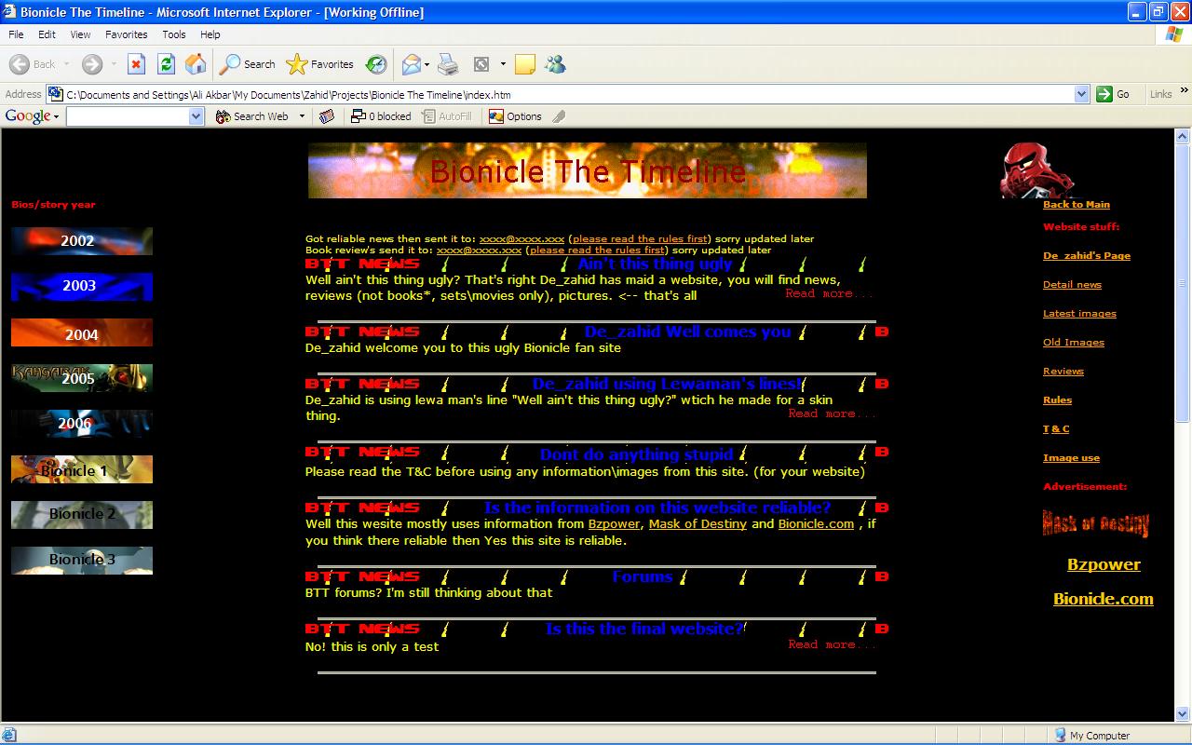
Task: Open the Bionicle 3 movie banner
Action: [82, 561]
